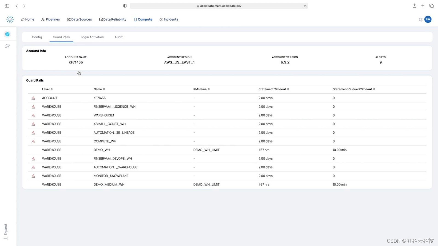Click the rocket icon in left sidebar
Viewport: 438px width, 246px height.
coord(7,46)
